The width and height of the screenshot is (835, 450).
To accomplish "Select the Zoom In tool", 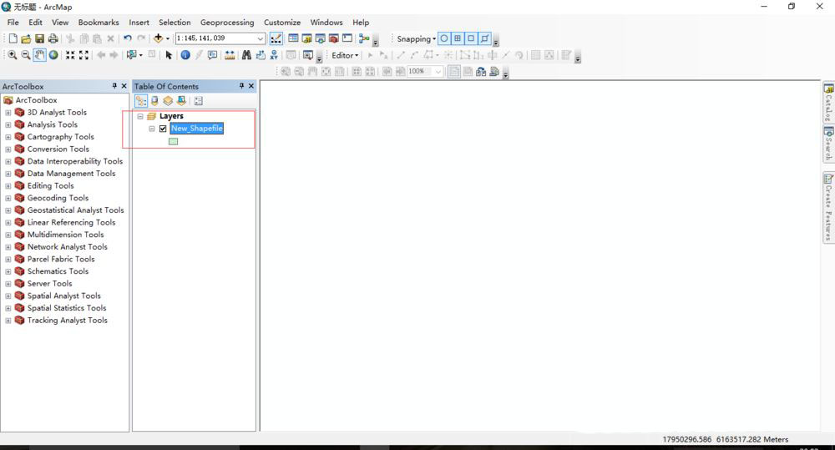I will click(x=12, y=55).
